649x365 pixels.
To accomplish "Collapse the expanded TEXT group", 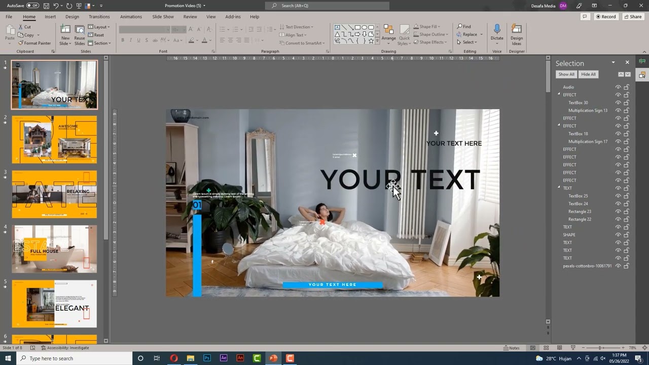I will (559, 188).
